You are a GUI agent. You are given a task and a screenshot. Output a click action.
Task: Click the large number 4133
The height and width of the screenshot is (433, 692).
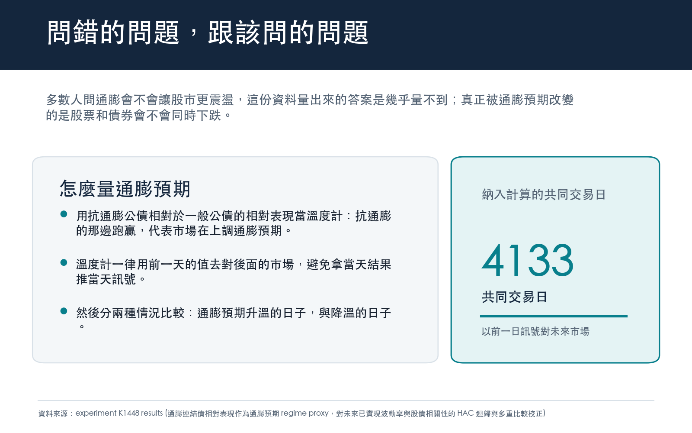[528, 260]
